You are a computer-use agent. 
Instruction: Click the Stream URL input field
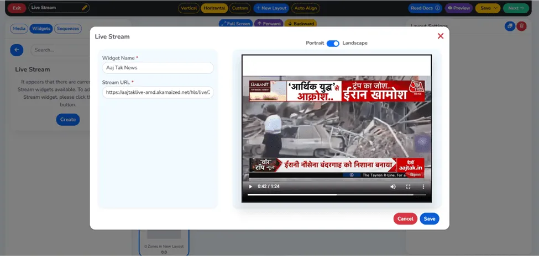(x=158, y=92)
